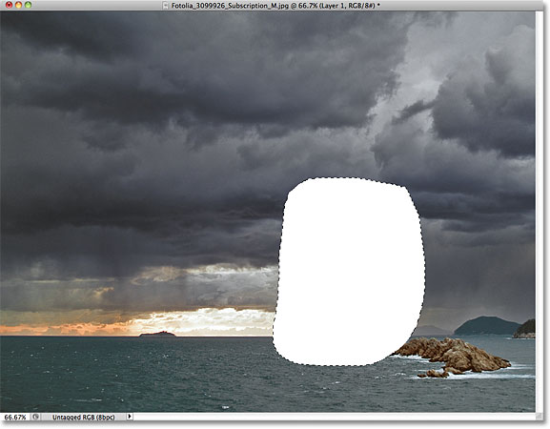Close the document window with red button
The width and height of the screenshot is (550, 429).
click(10, 5)
